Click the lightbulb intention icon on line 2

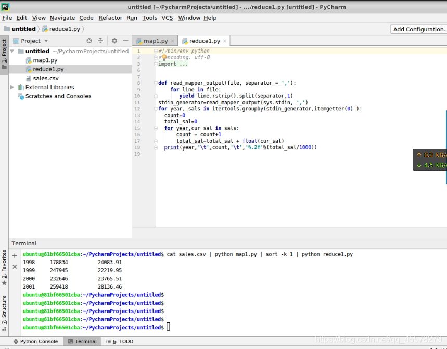pyautogui.click(x=164, y=57)
